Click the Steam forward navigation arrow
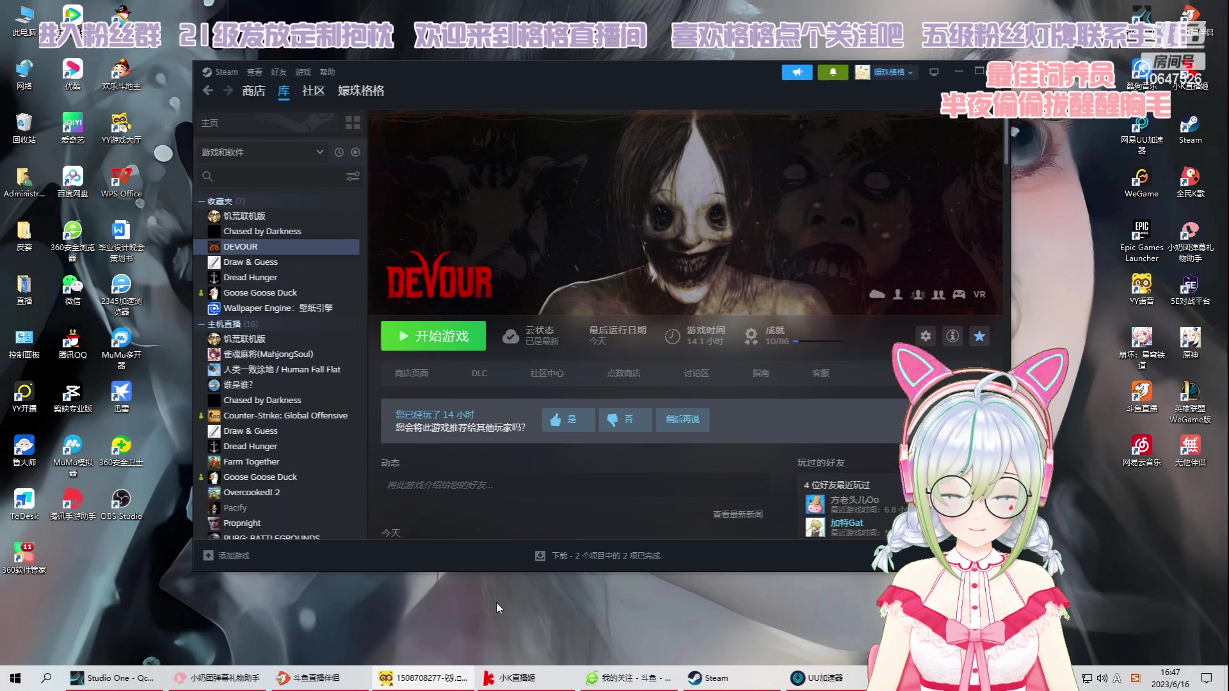 tap(228, 91)
